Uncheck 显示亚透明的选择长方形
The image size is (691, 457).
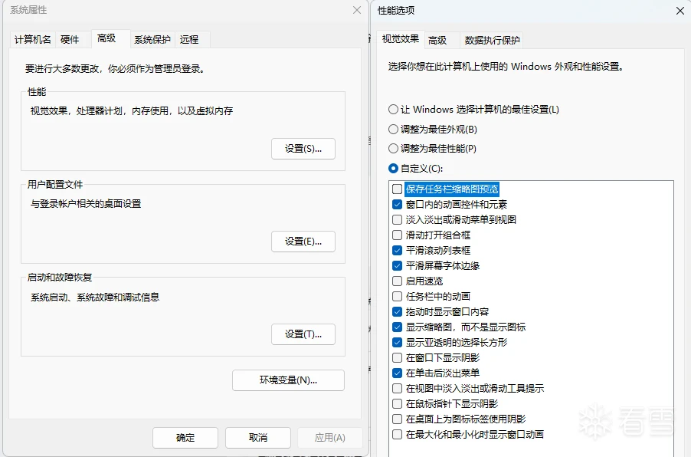(x=397, y=342)
